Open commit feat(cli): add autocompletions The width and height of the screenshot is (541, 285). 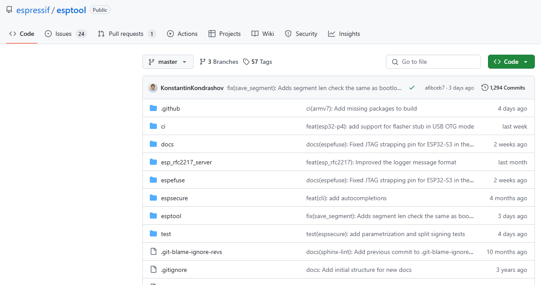pyautogui.click(x=347, y=198)
